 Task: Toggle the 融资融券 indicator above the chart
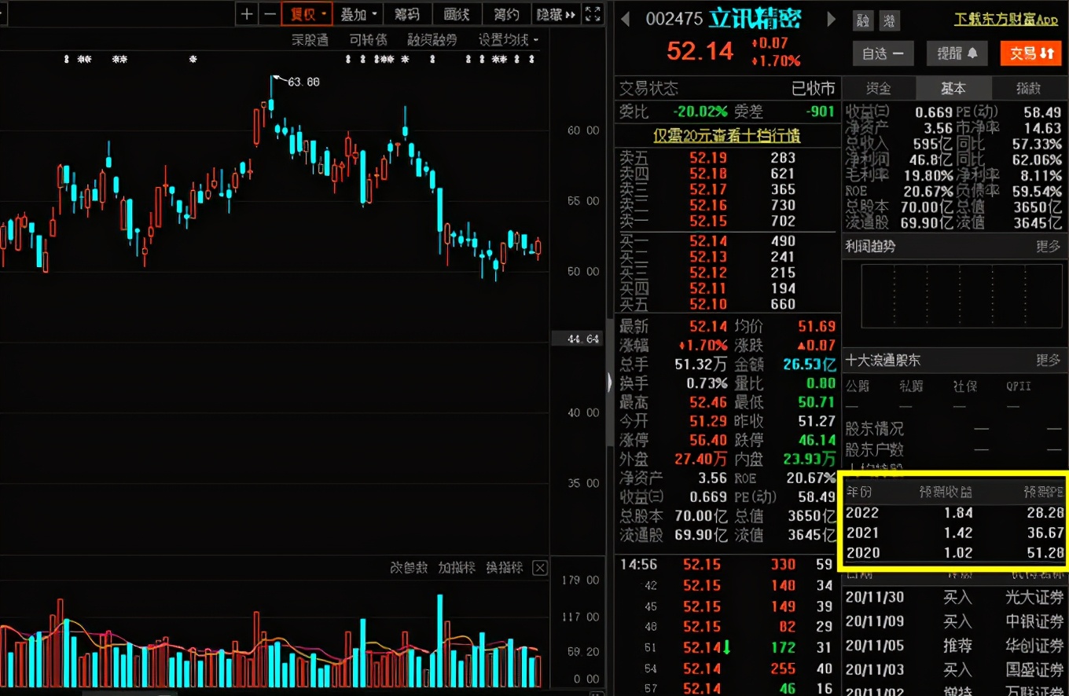[x=432, y=39]
